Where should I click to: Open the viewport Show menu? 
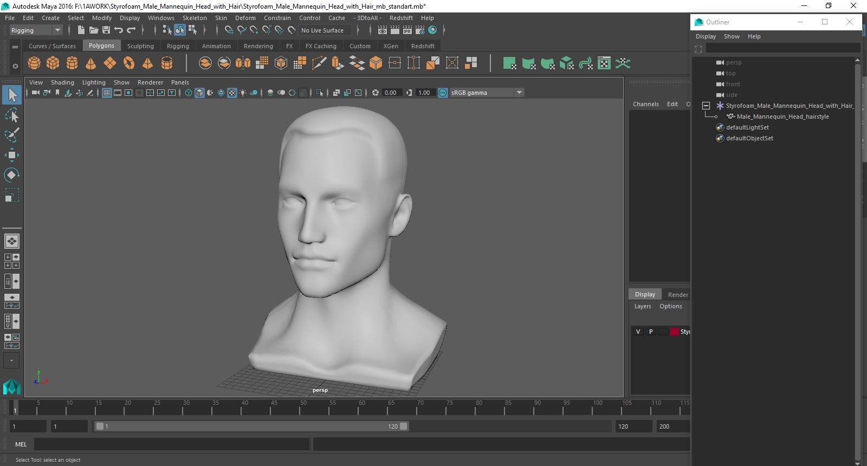(121, 82)
